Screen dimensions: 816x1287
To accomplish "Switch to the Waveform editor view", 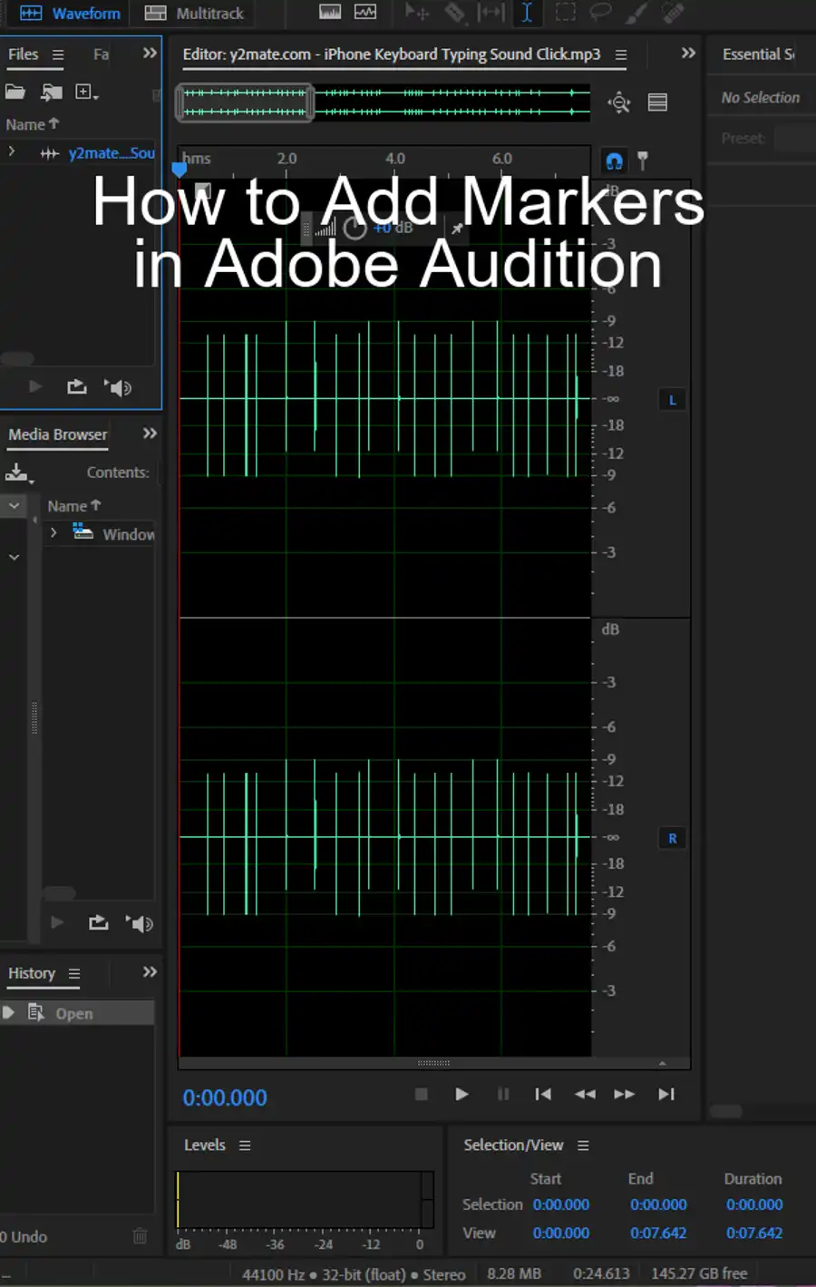I will point(70,14).
